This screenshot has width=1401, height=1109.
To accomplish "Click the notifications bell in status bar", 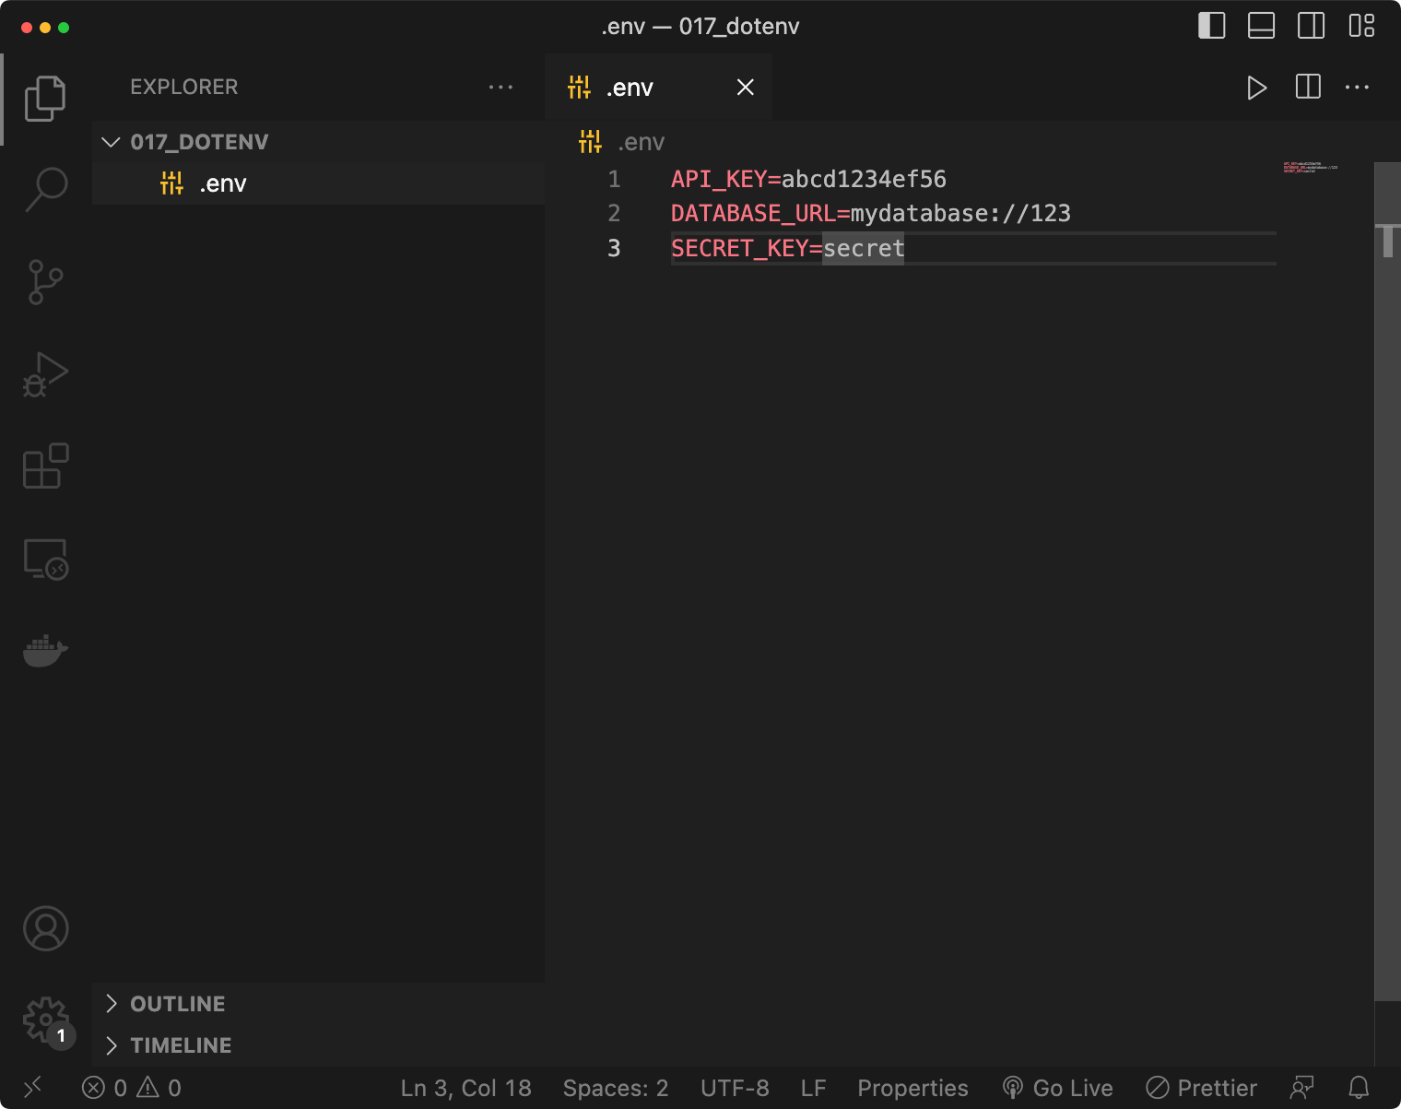I will click(1359, 1088).
